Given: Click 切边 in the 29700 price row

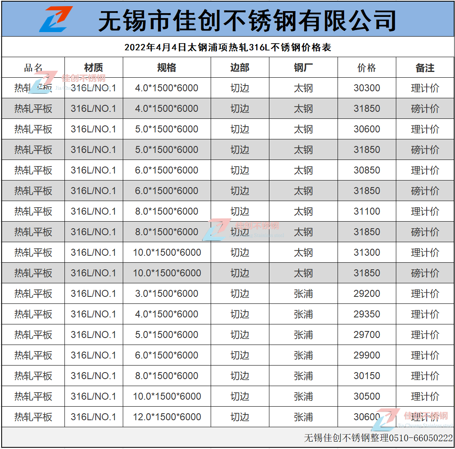Looking at the screenshot, I should [240, 335].
